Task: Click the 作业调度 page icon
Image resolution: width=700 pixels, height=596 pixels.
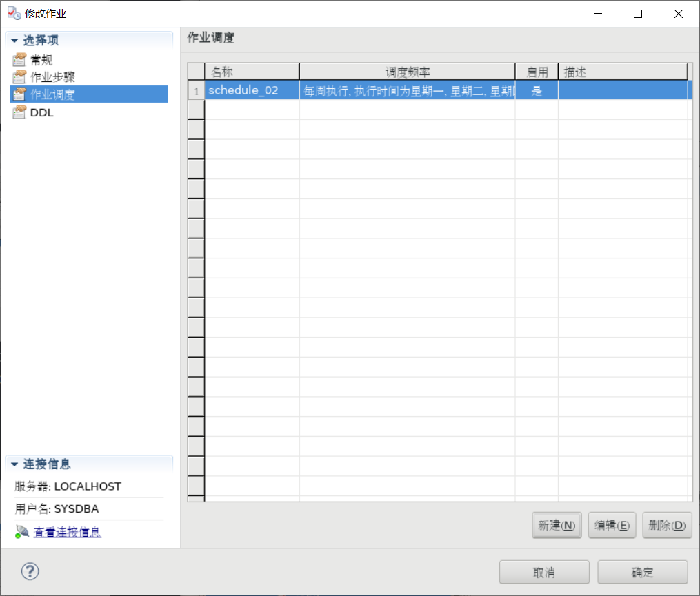Action: (x=19, y=94)
